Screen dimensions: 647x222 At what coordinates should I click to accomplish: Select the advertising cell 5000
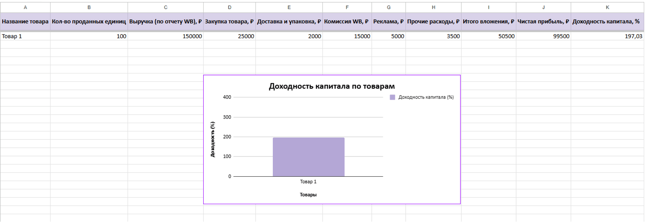(389, 36)
